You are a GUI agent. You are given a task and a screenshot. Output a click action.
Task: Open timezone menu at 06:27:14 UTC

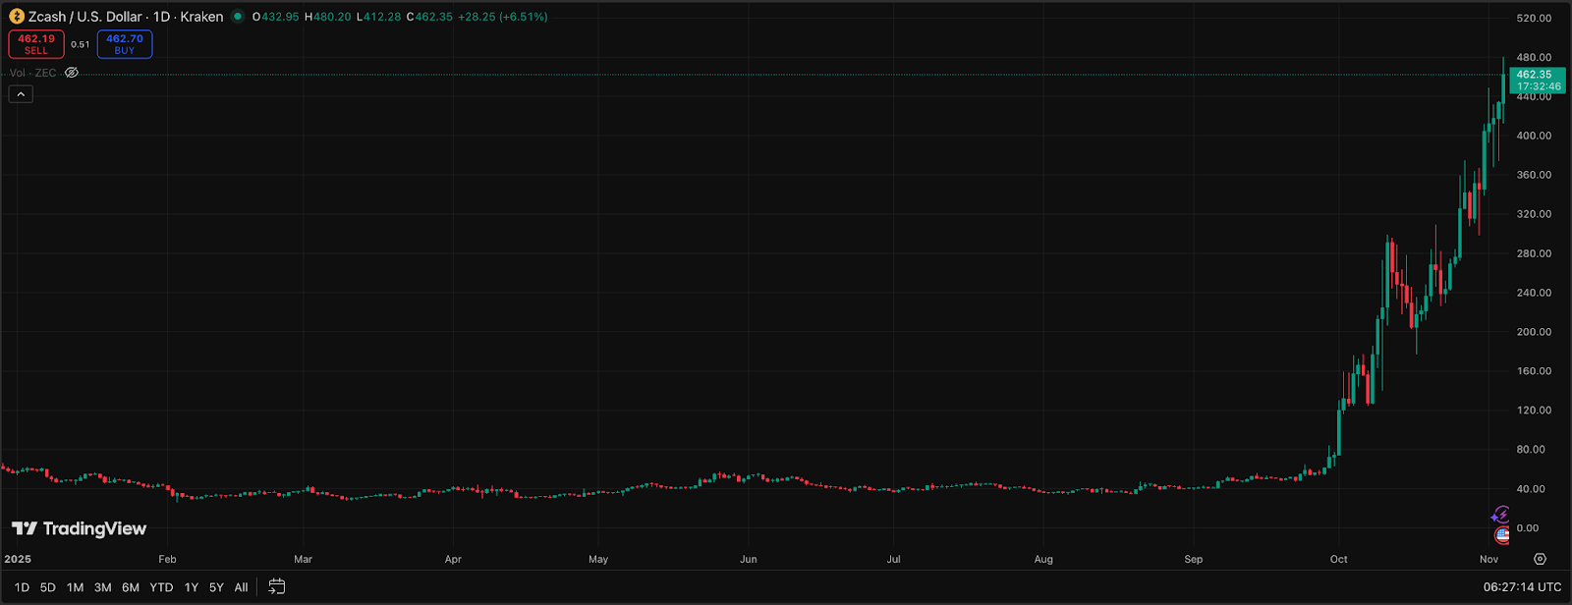pos(1522,587)
